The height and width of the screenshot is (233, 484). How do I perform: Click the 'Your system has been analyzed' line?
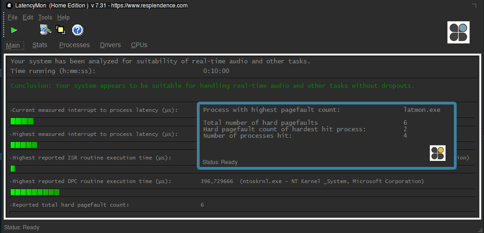[x=161, y=61]
